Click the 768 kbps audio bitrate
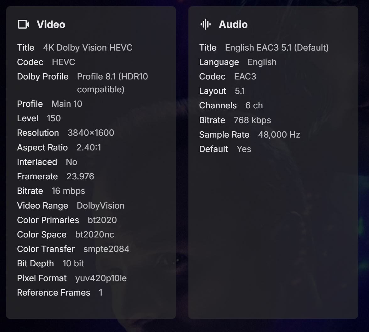The image size is (369, 332). pos(252,120)
